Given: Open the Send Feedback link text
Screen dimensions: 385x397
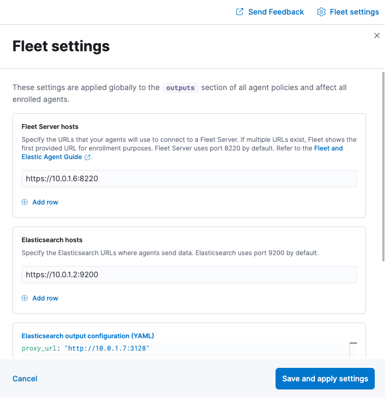Looking at the screenshot, I should pos(276,12).
